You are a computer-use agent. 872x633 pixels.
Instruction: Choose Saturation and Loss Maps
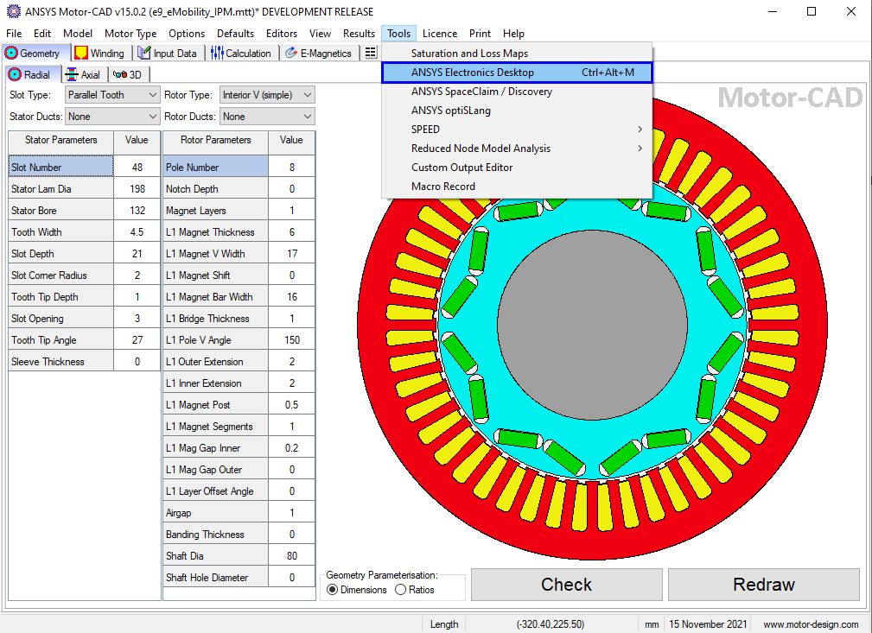[517, 54]
